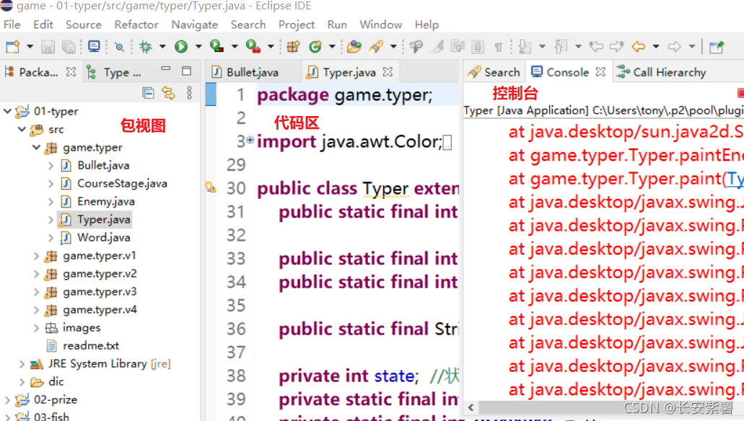744x421 pixels.
Task: Open the Search menu
Action: pyautogui.click(x=248, y=25)
